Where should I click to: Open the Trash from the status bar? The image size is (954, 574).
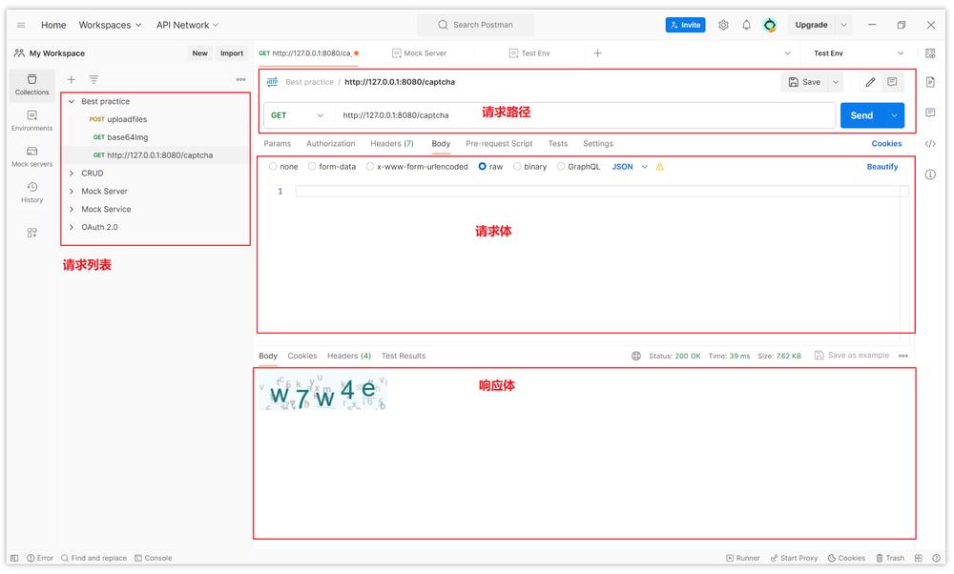point(889,558)
